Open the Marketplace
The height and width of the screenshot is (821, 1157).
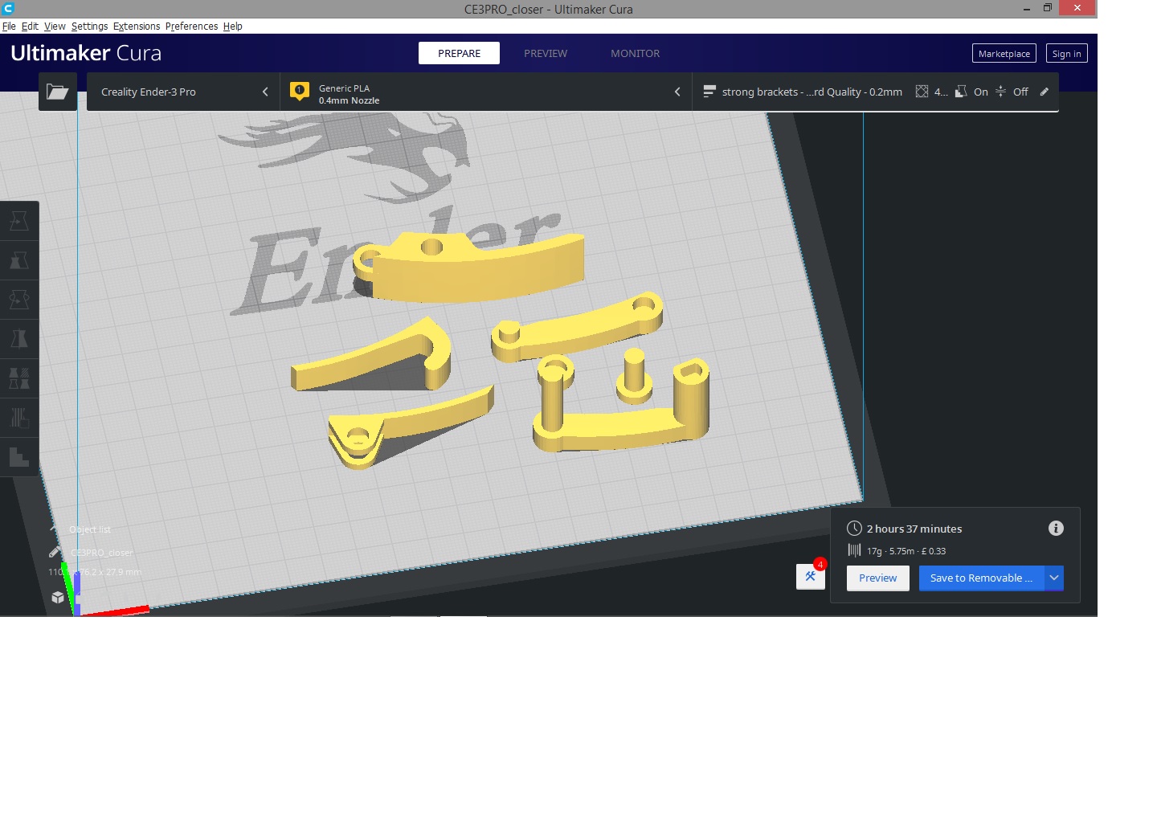1004,53
